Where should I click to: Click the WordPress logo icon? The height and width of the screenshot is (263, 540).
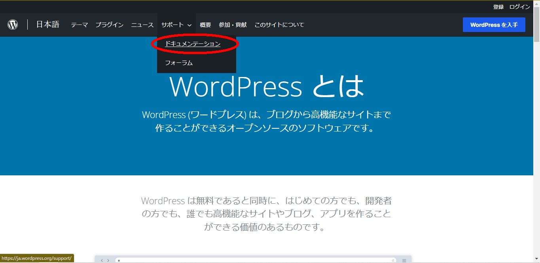point(13,25)
